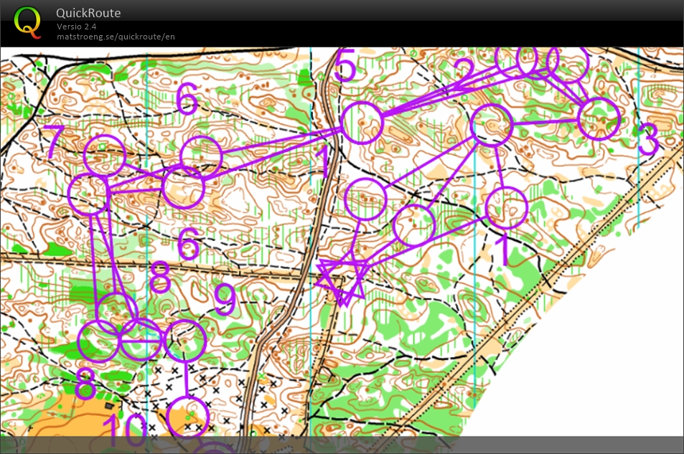Select the control circle directly below number 6
This screenshot has width=684, height=454.
tap(200, 155)
